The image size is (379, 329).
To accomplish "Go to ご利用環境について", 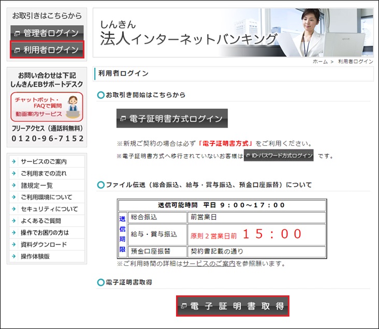I will click(x=46, y=197).
